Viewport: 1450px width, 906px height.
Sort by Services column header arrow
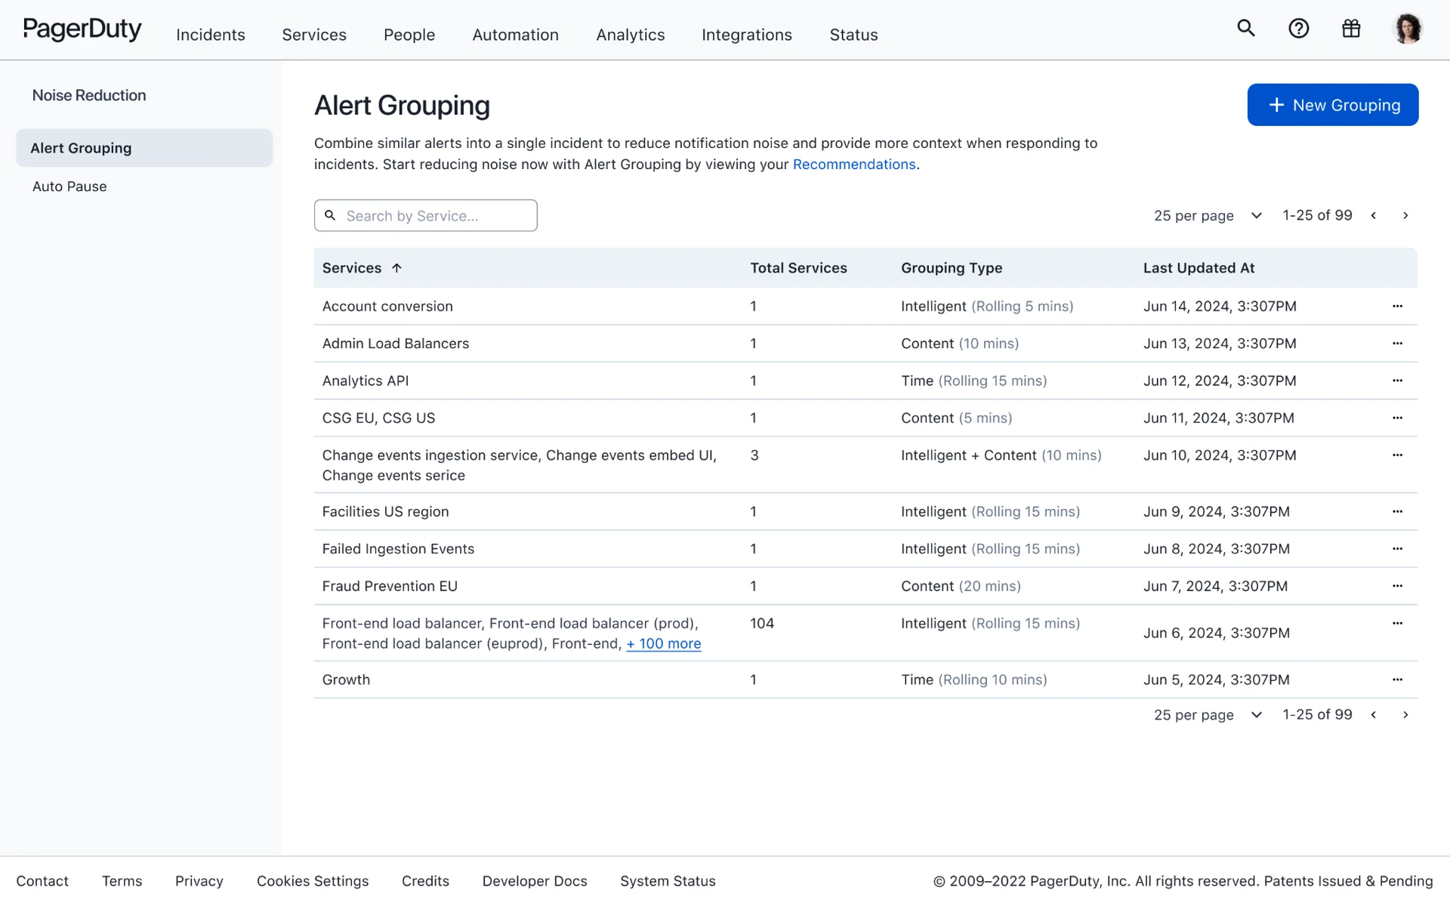396,268
